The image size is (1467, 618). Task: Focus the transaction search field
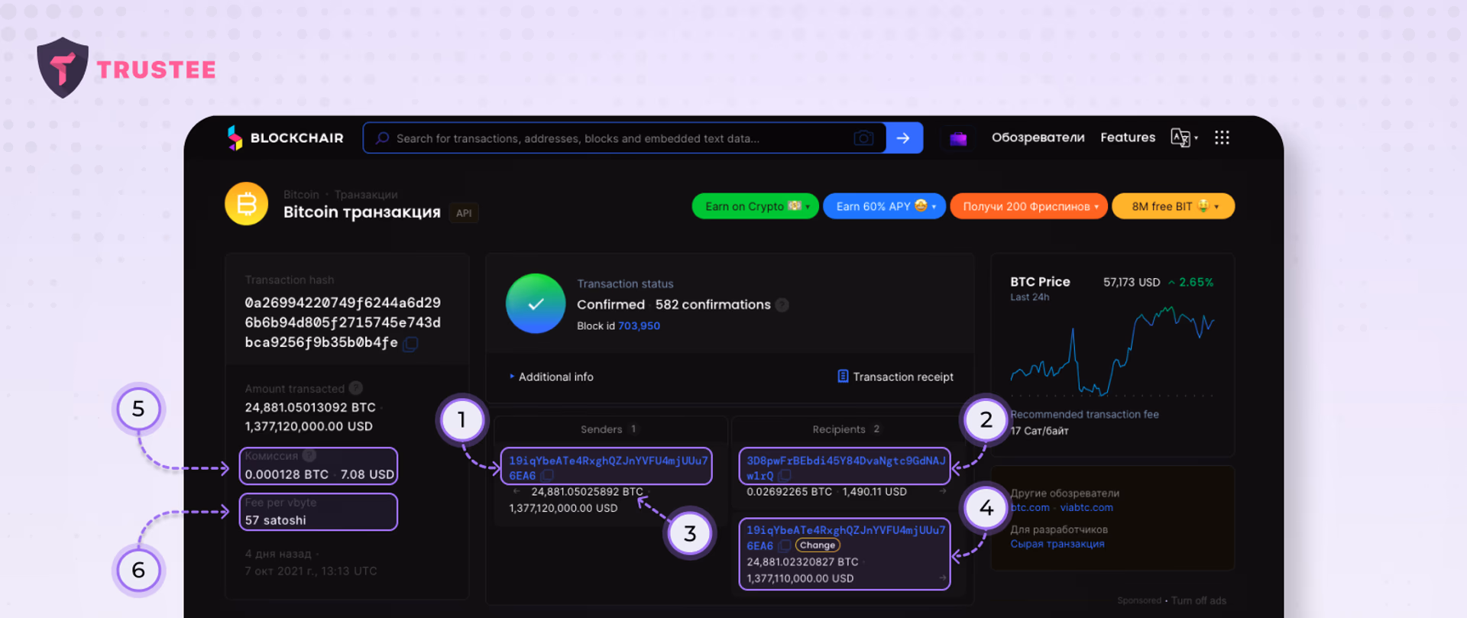pos(623,138)
